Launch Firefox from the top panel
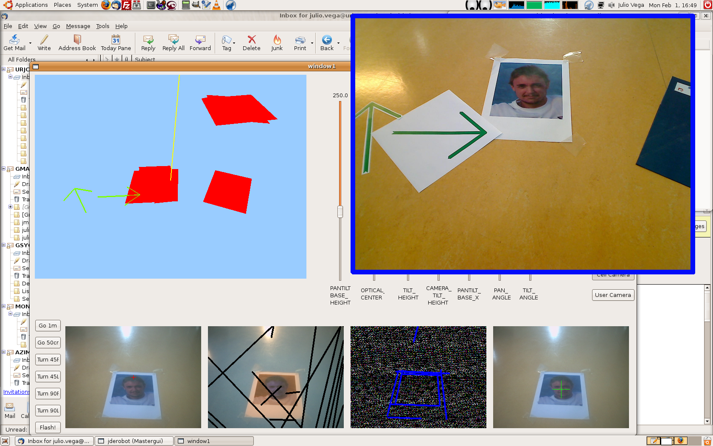 106,5
